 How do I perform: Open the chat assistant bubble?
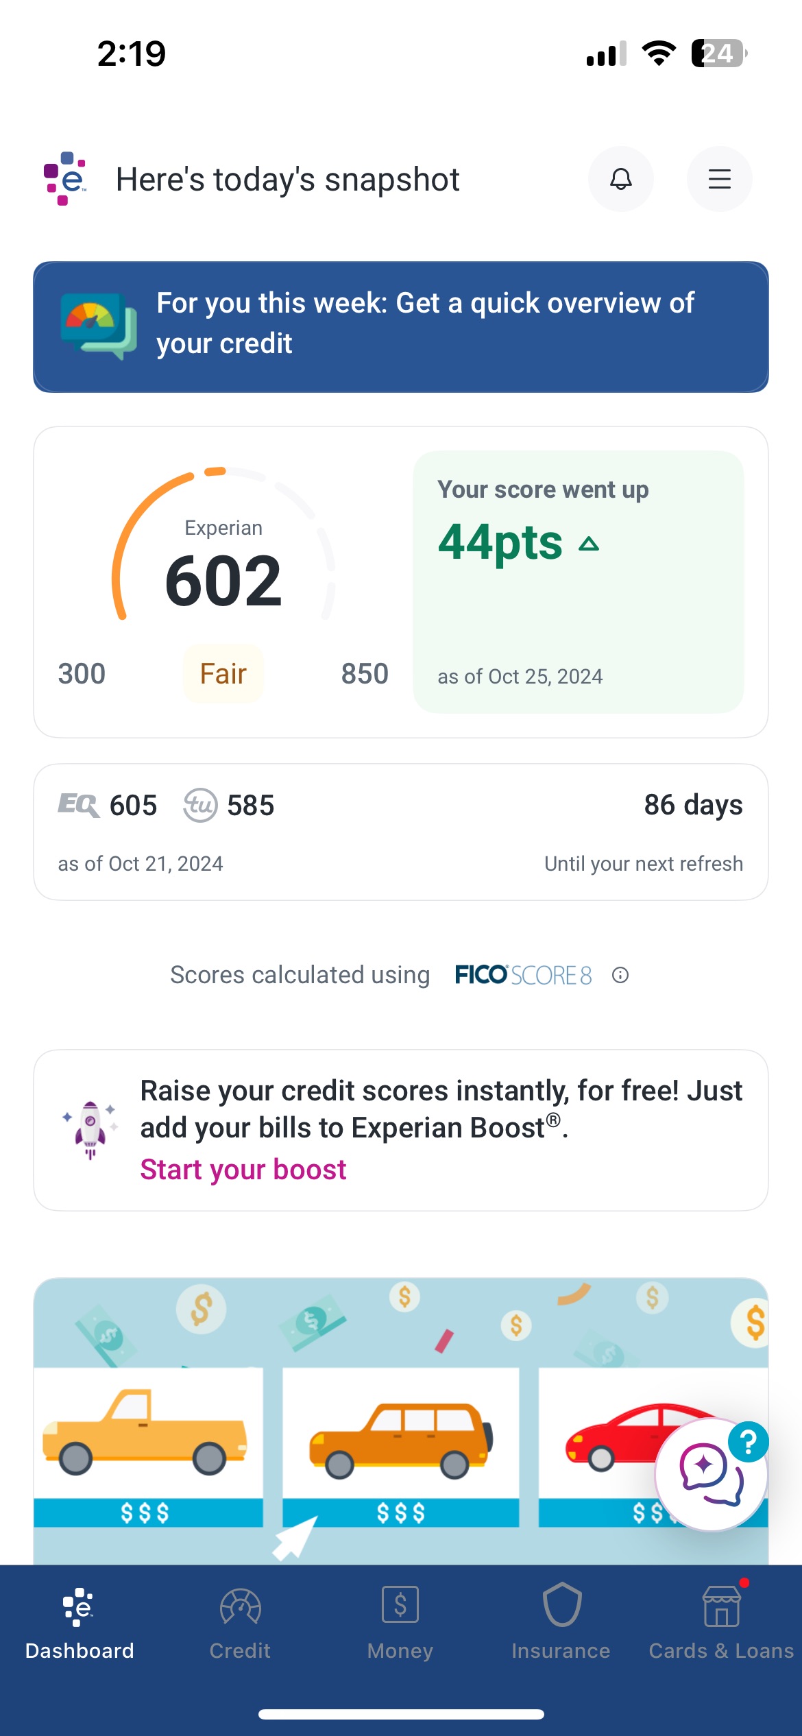(711, 1473)
